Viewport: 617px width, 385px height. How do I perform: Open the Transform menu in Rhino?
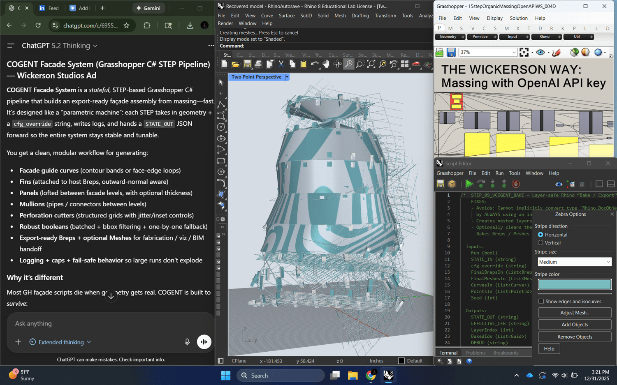pos(385,16)
